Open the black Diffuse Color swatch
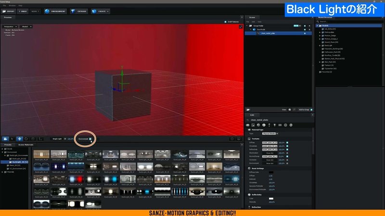The height and width of the screenshot is (216, 385). [271, 172]
